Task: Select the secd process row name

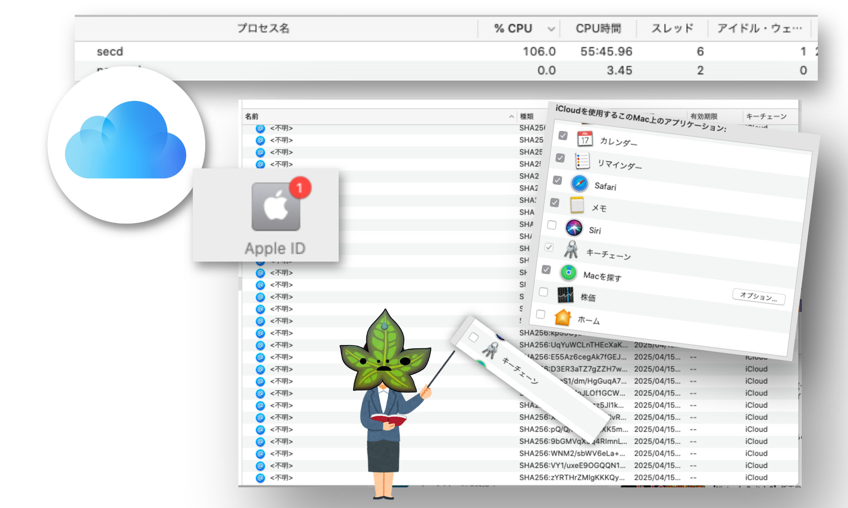Action: (x=110, y=52)
